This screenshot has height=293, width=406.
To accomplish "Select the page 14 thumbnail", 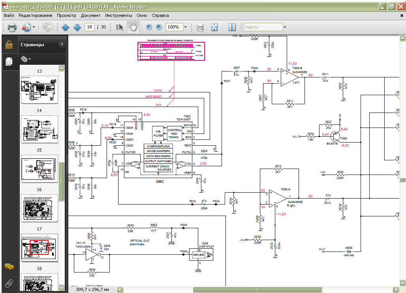I will [x=39, y=129].
